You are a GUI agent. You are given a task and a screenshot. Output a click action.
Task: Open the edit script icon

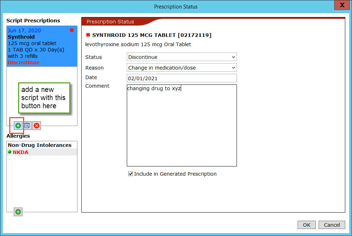27,125
